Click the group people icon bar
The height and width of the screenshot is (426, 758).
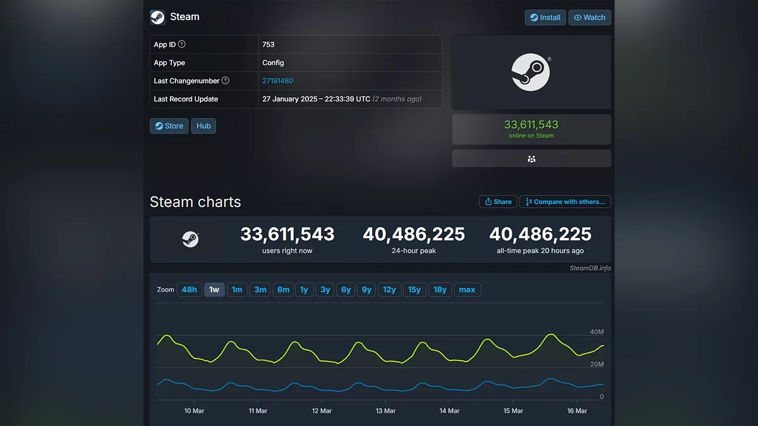point(531,158)
